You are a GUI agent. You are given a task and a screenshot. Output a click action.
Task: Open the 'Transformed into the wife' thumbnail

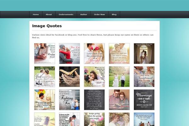click(144, 77)
